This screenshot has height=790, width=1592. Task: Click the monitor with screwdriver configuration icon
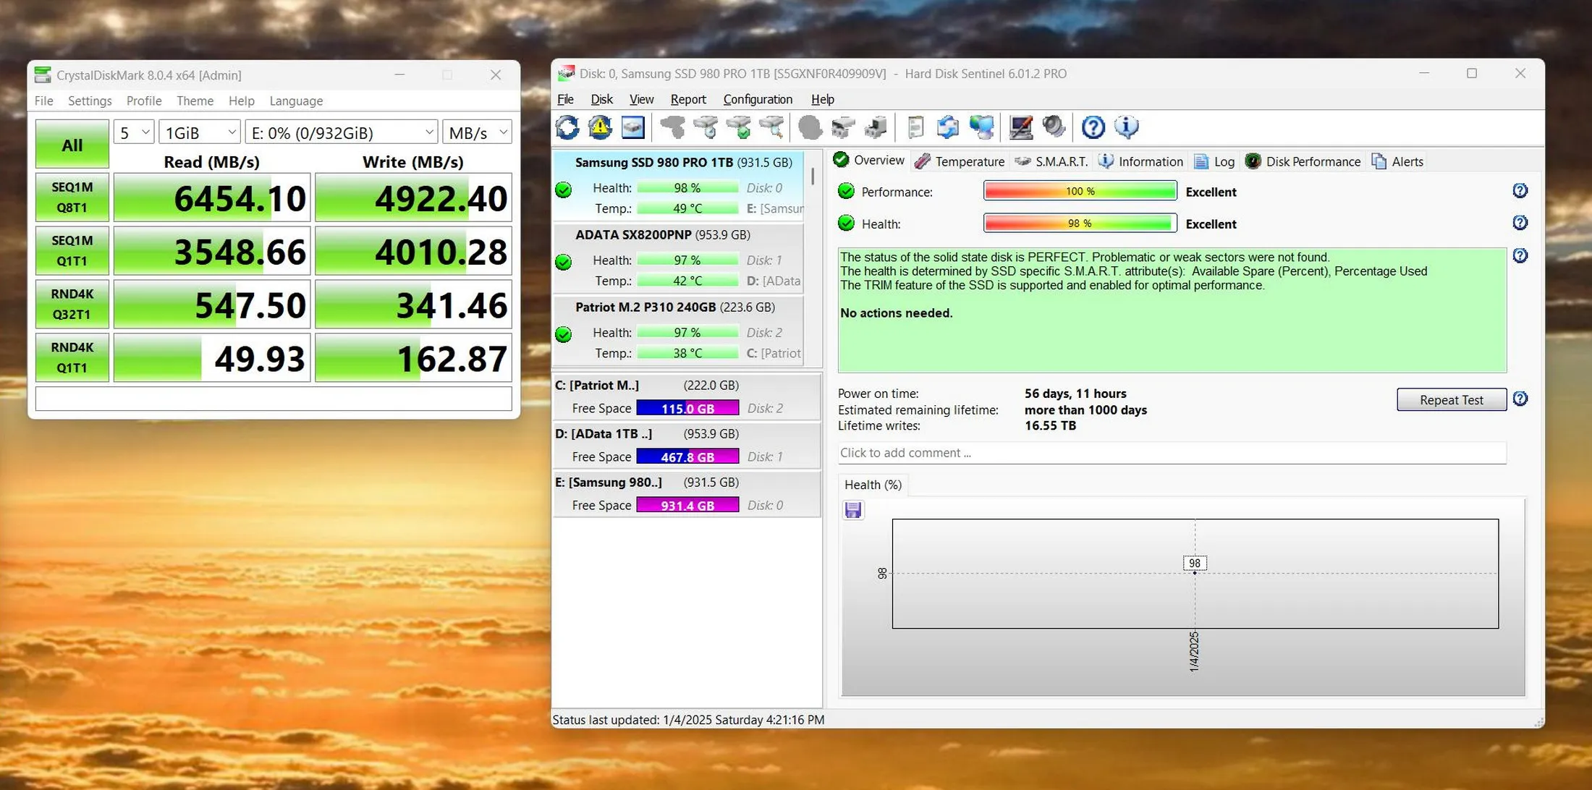pyautogui.click(x=1020, y=127)
